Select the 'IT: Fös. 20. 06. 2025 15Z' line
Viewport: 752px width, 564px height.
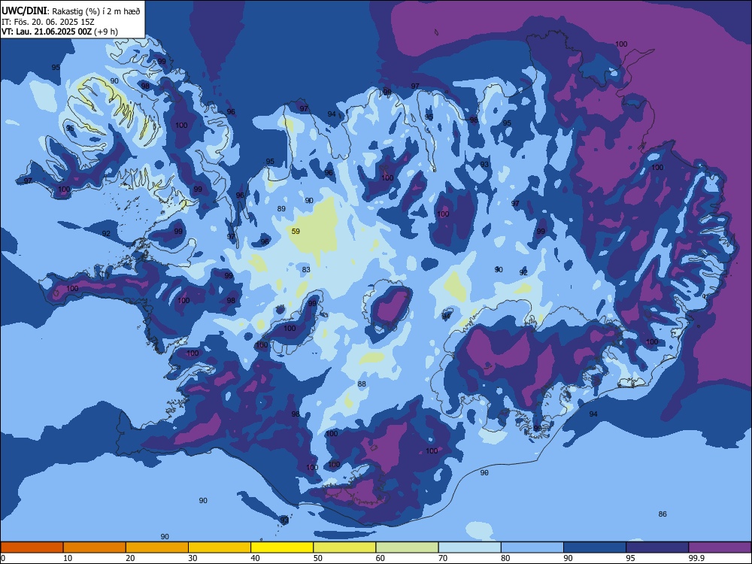point(50,22)
